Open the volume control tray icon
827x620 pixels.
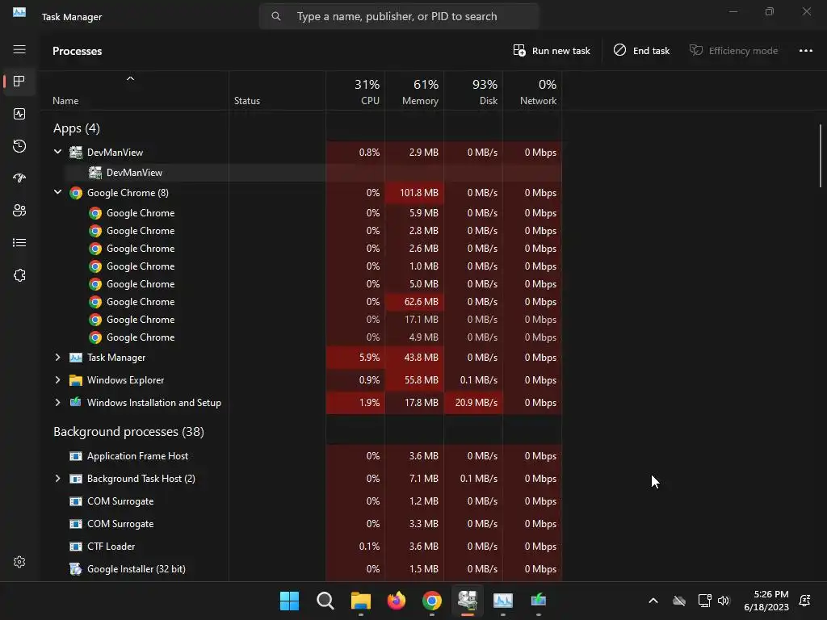point(724,601)
